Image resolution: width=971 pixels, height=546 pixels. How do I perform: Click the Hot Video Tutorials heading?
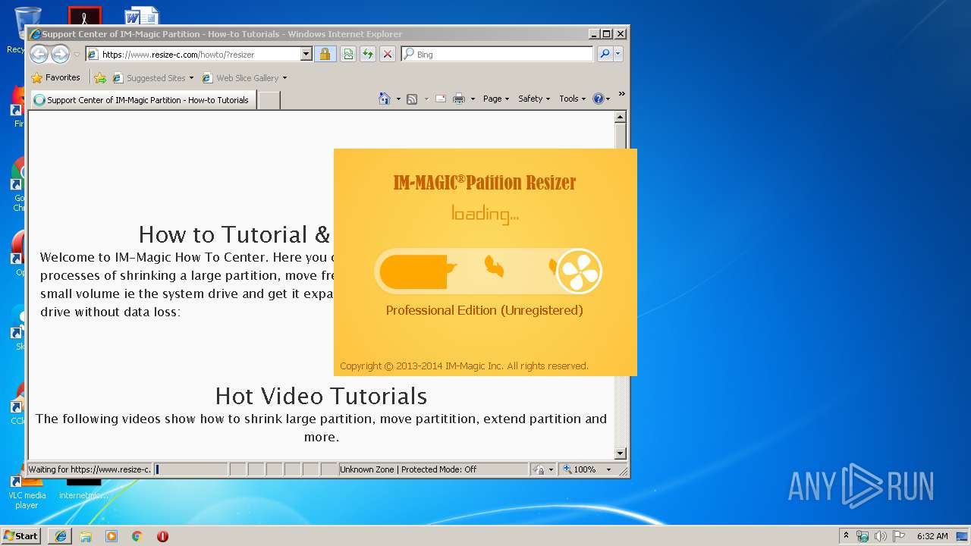coord(321,396)
